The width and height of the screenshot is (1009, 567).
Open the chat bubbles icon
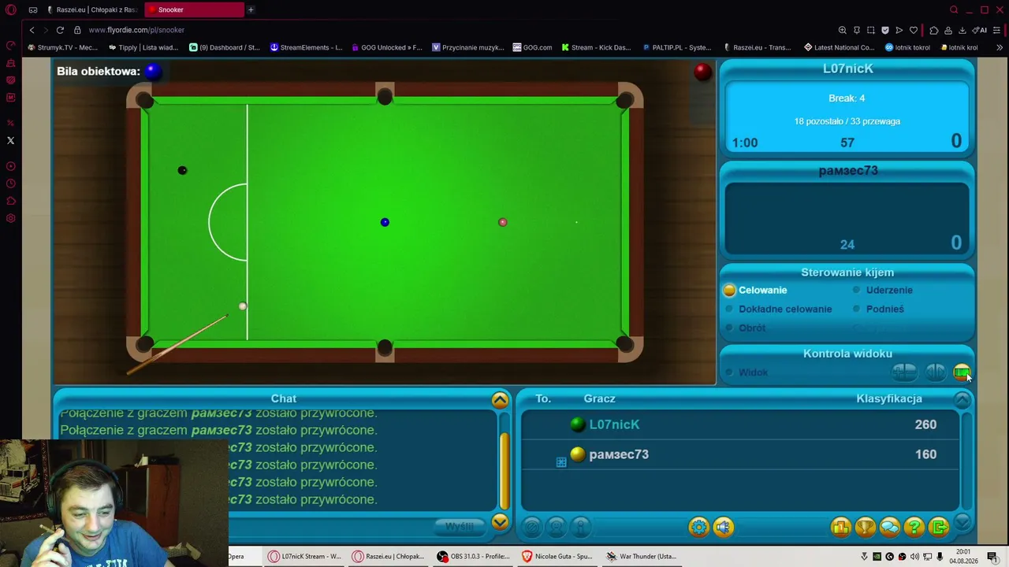point(890,527)
